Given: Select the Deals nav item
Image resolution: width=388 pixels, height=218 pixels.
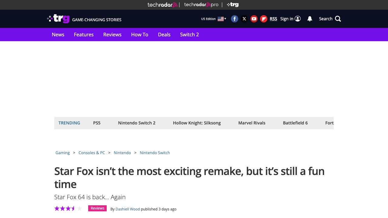Looking at the screenshot, I should 164,35.
